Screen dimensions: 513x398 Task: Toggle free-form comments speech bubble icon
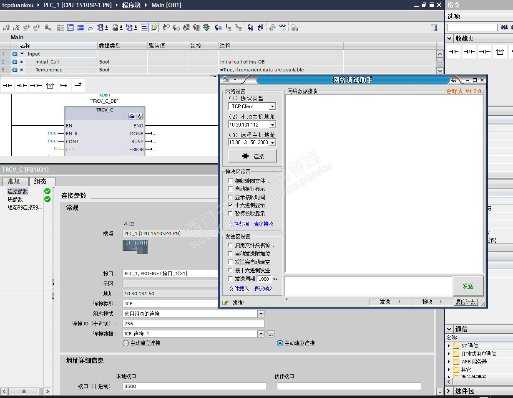pyautogui.click(x=91, y=28)
